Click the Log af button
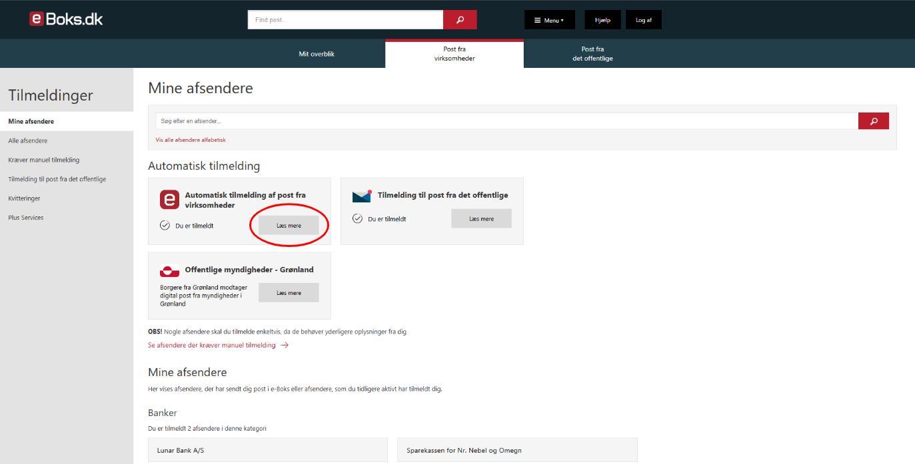The image size is (915, 464). [x=644, y=20]
